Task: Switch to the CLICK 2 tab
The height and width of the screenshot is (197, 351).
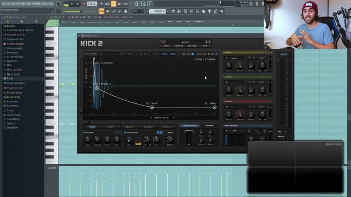Action: click(x=148, y=126)
